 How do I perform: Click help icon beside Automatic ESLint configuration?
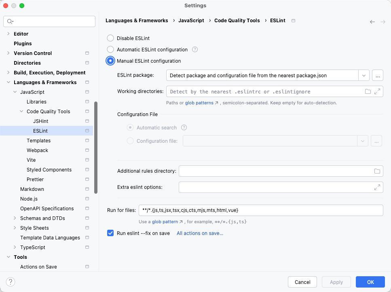point(195,50)
